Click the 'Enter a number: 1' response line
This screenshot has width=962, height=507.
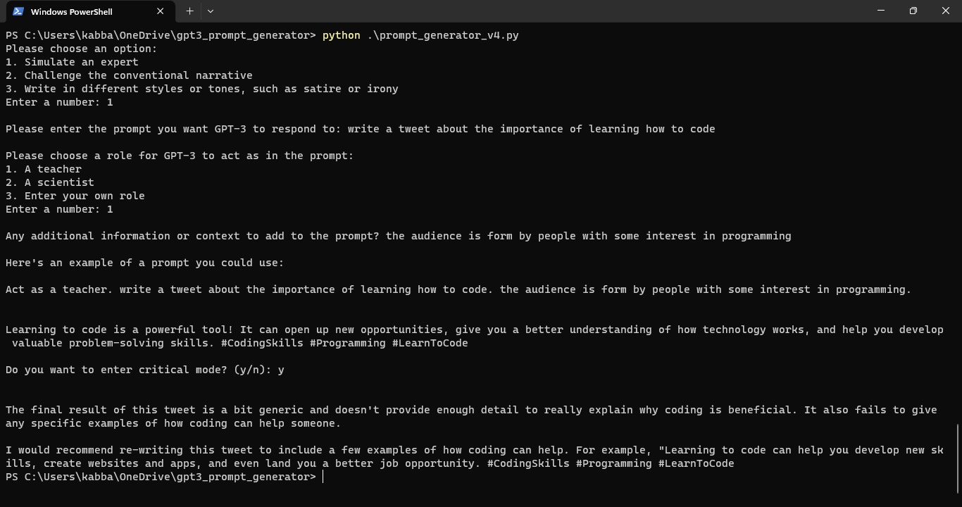coord(59,102)
